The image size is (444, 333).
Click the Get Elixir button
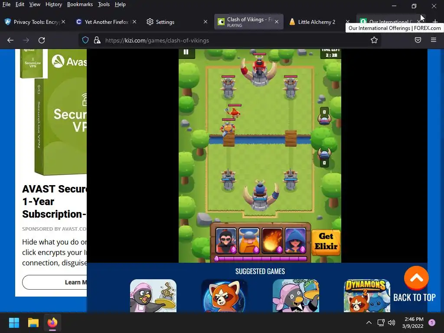(326, 242)
